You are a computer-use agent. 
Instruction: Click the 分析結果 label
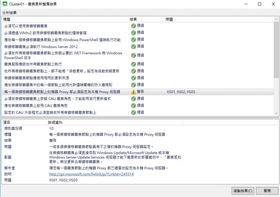tap(10, 13)
